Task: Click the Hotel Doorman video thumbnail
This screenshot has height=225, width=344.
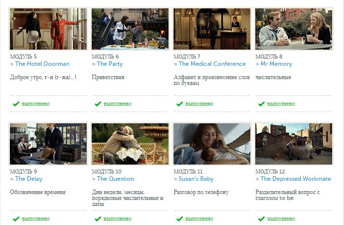Action: point(48,29)
